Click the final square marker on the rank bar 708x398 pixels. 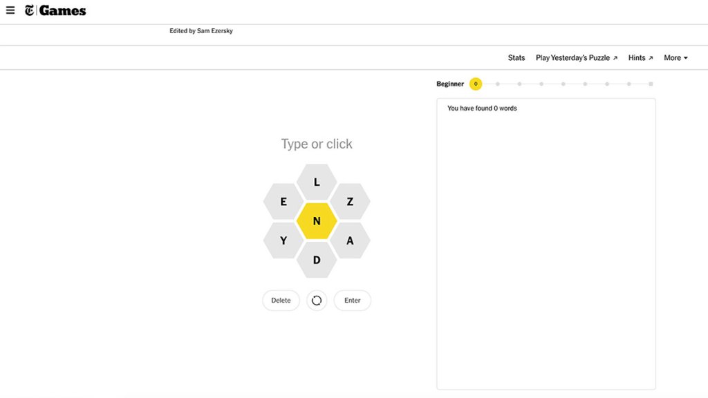651,84
